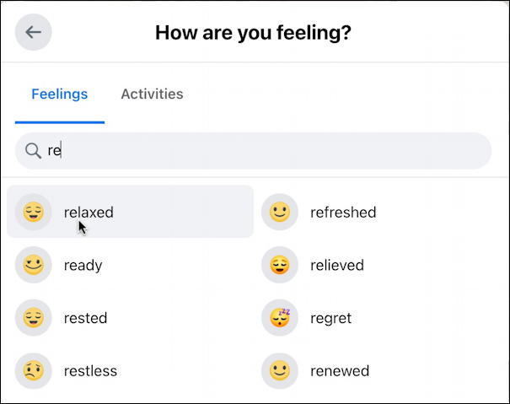Image resolution: width=510 pixels, height=404 pixels.
Task: Choose the regret feeling text
Action: pos(330,318)
